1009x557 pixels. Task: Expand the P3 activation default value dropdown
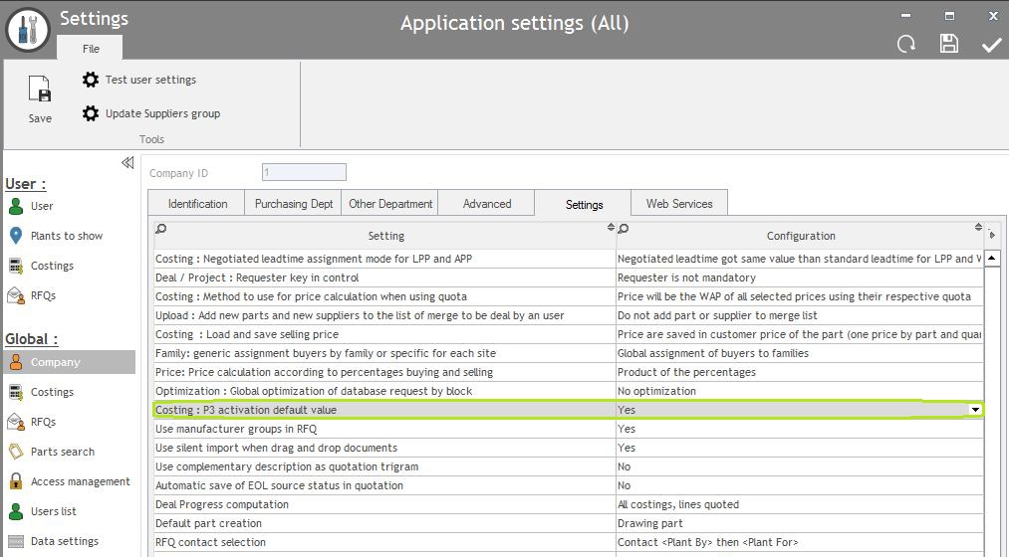pyautogui.click(x=975, y=410)
